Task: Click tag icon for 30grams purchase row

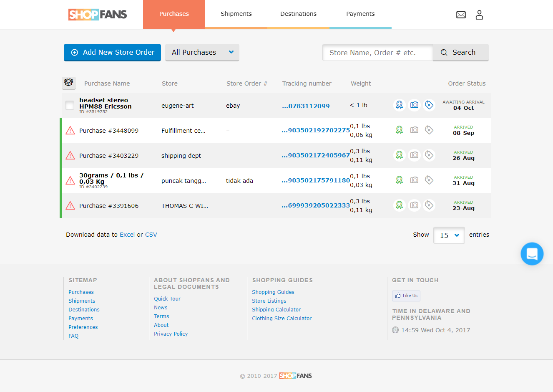Action: [429, 180]
